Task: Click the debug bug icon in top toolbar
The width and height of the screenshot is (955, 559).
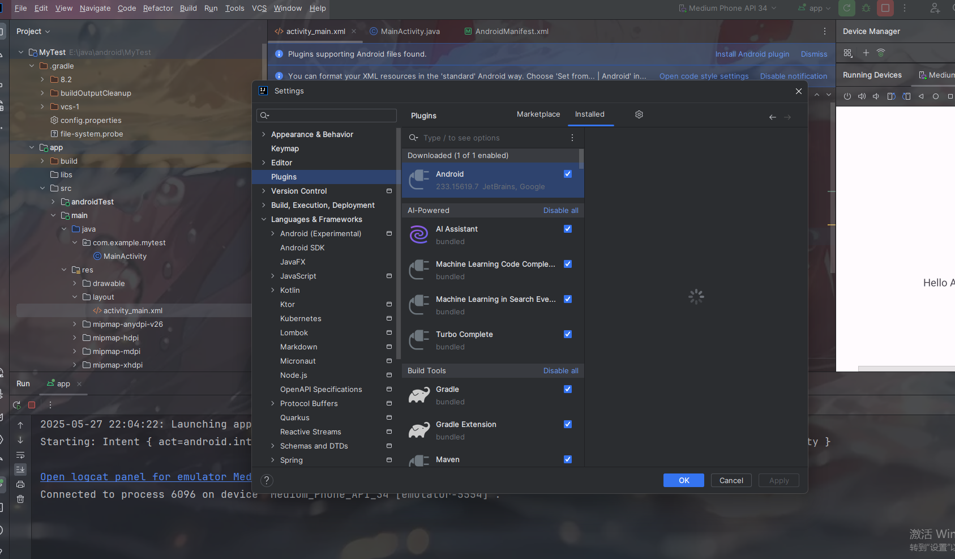Action: coord(866,8)
